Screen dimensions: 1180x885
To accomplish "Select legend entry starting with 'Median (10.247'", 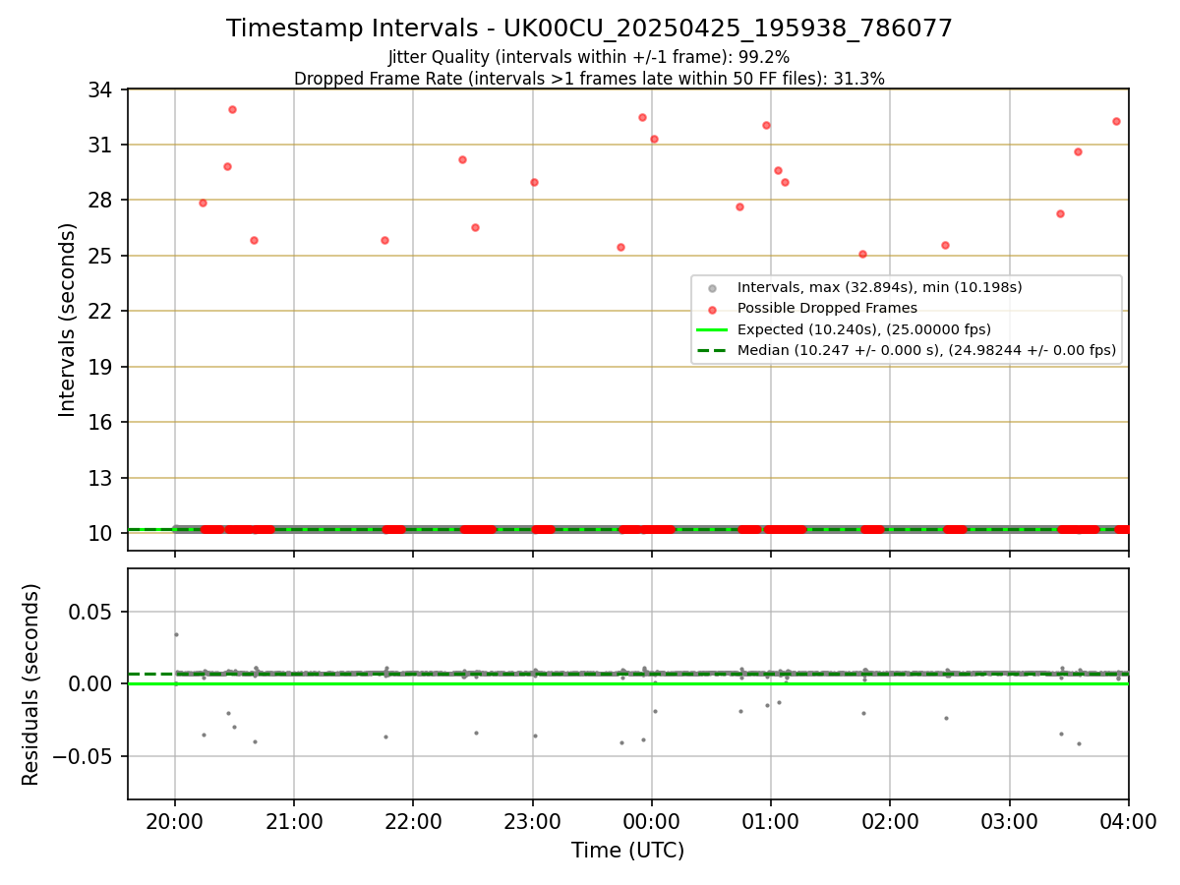I will coord(926,350).
